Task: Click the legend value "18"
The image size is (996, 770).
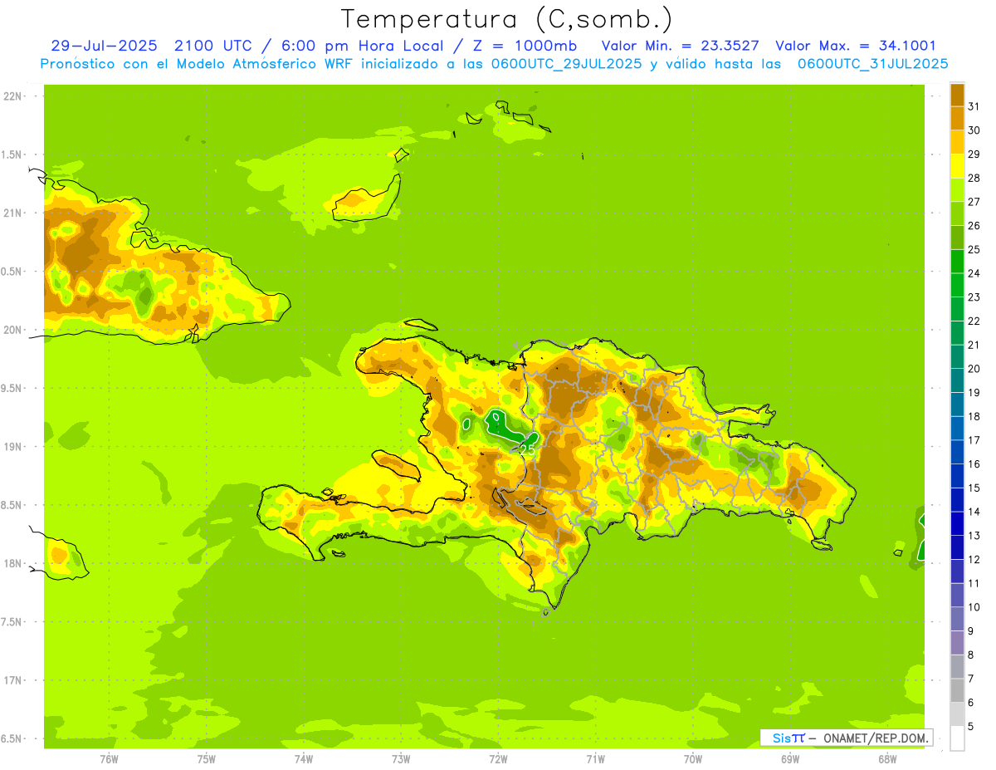Action: (974, 417)
